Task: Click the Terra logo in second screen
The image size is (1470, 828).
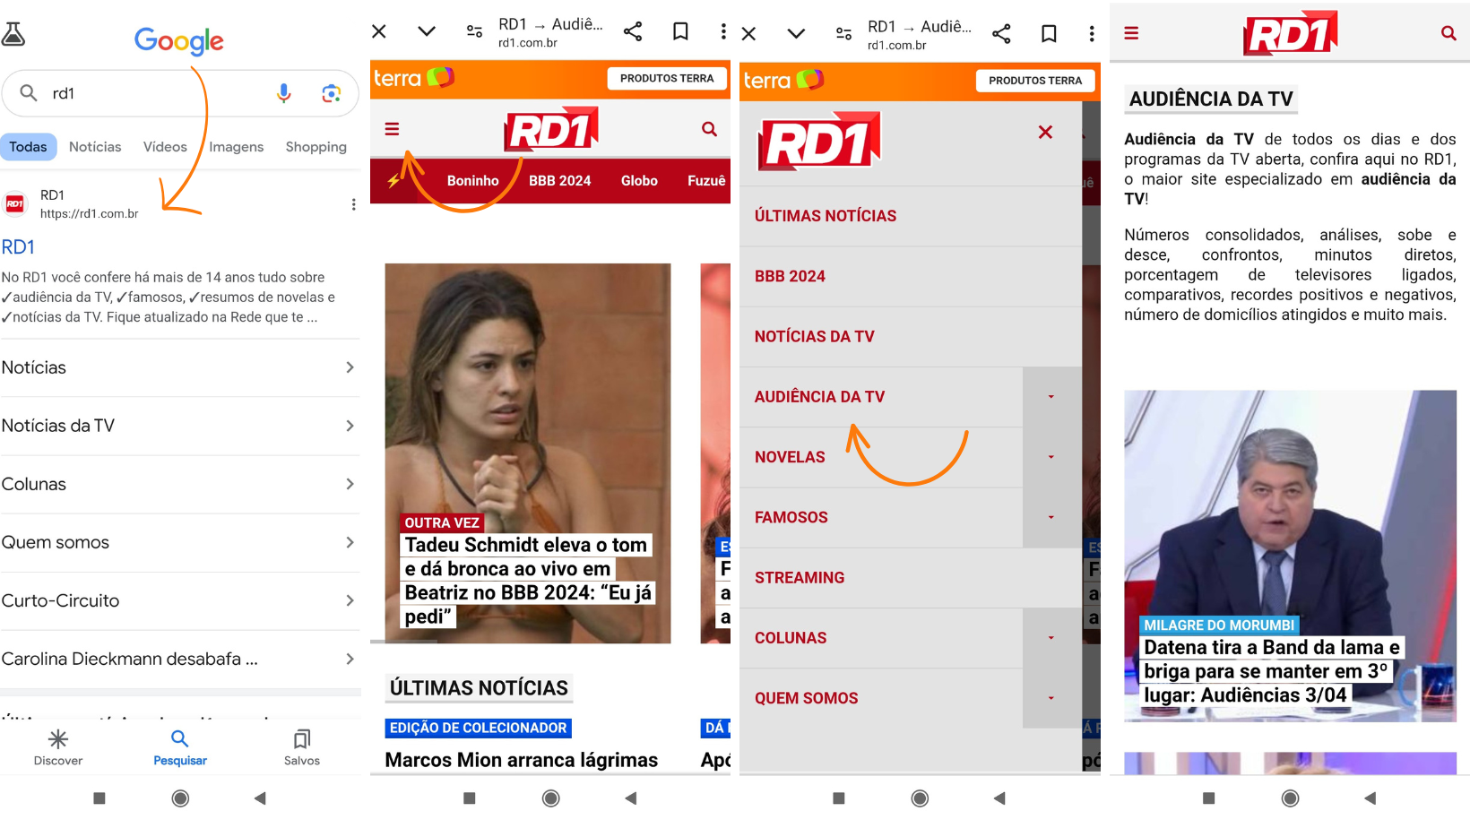Action: pos(413,78)
